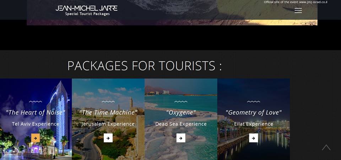Open the "The Heart of Noise" package title
The height and width of the screenshot is (160, 341).
(x=36, y=112)
